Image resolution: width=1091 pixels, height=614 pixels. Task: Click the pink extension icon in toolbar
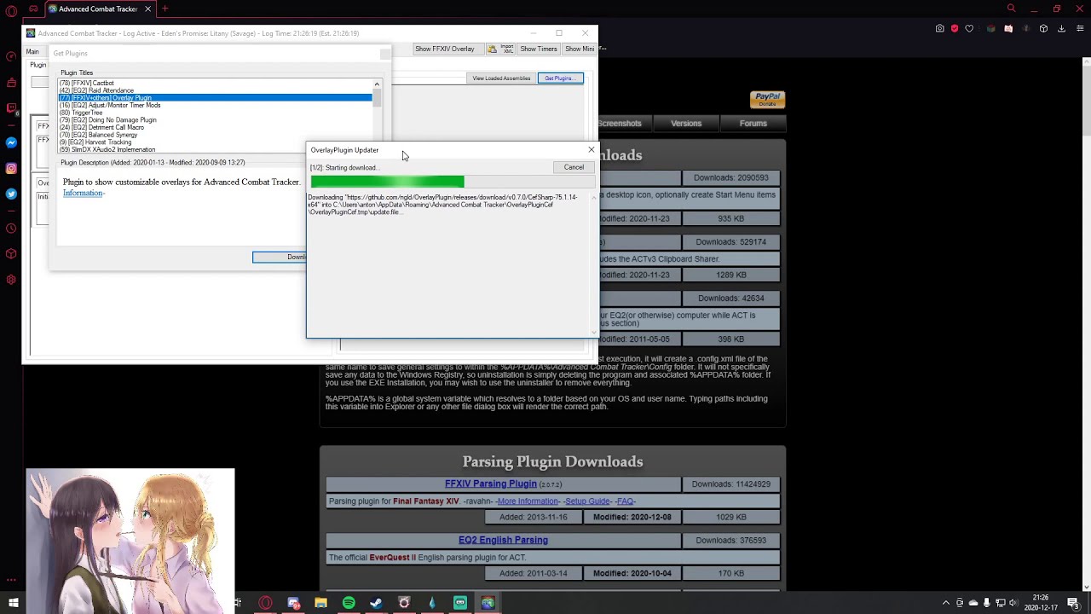(x=1008, y=28)
